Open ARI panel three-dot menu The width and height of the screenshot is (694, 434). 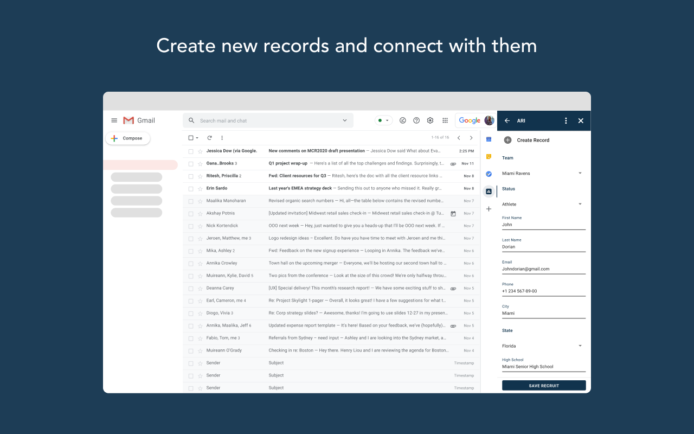click(x=566, y=121)
